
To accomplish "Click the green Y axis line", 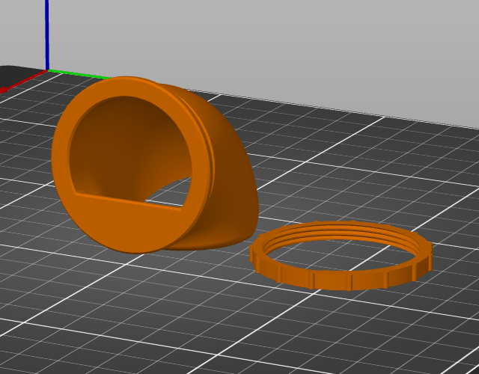I will point(78,74).
